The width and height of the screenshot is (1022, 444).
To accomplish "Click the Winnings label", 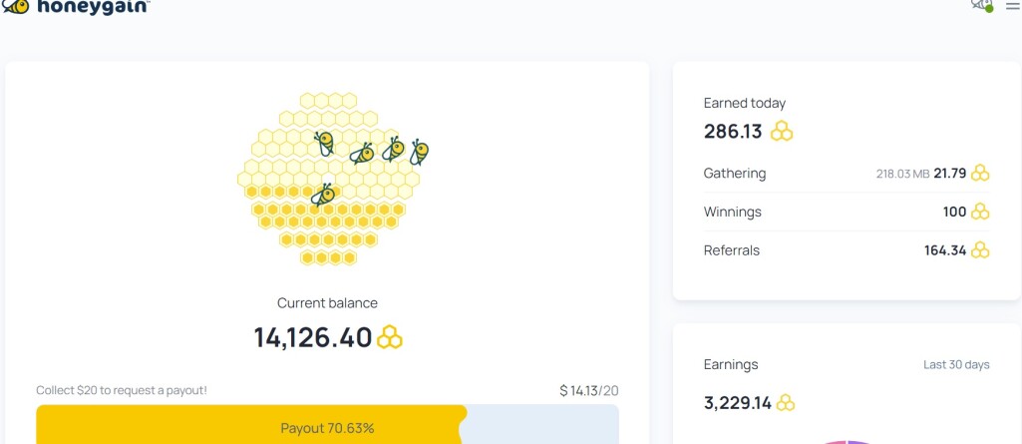I will [x=733, y=212].
